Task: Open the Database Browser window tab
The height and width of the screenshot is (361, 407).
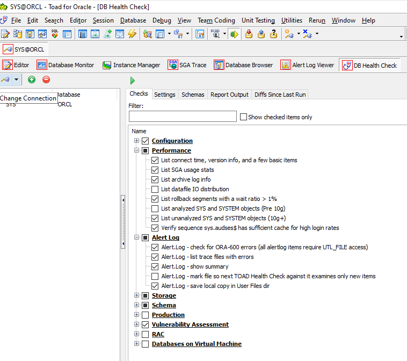Action: point(243,65)
